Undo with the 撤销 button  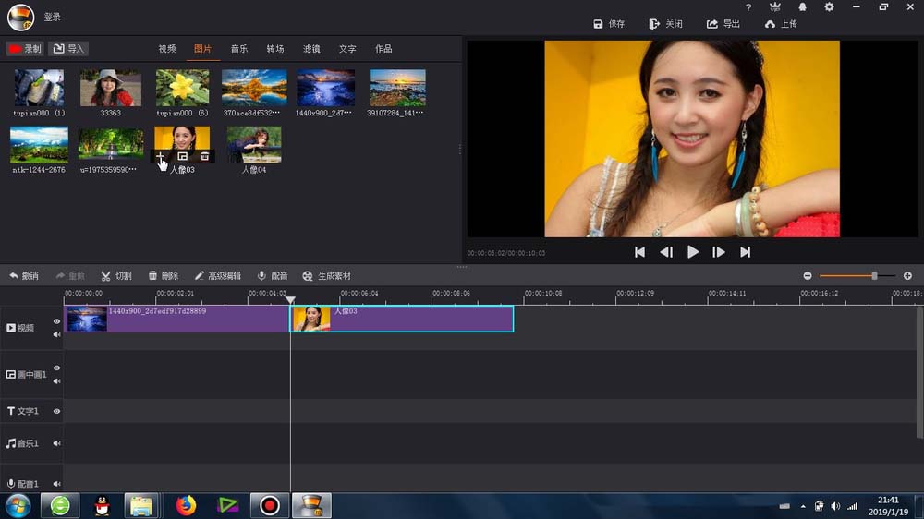pos(24,276)
